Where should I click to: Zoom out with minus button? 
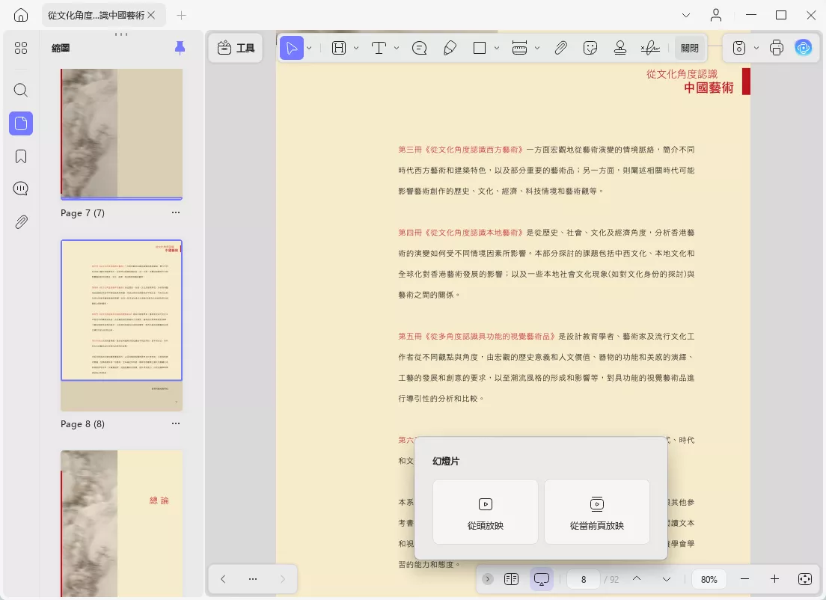tap(744, 579)
